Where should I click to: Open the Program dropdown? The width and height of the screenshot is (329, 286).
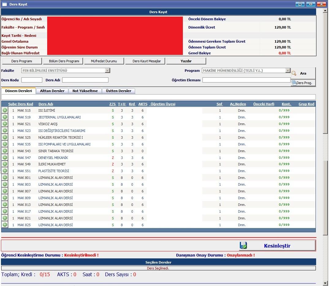tap(288, 70)
